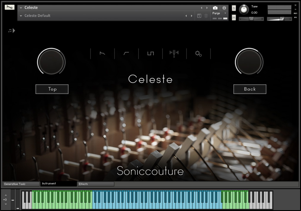Select next snapshot arrow for Celeste Default

click(191, 16)
